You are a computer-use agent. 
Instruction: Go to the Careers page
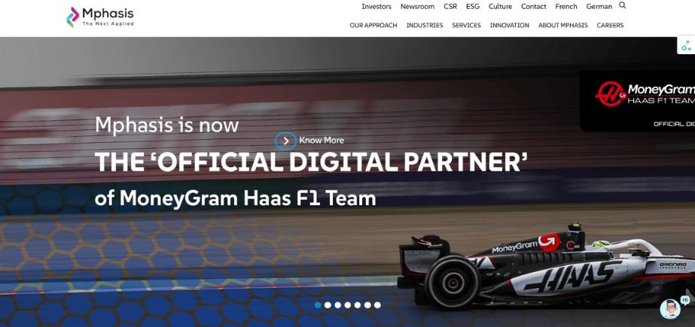tap(610, 26)
